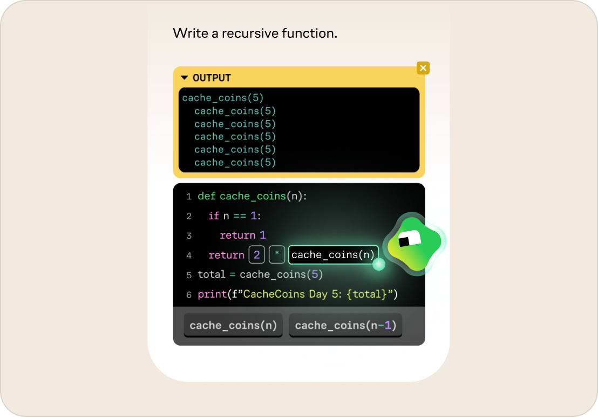
Task: Click the green mascot character
Action: coord(416,244)
